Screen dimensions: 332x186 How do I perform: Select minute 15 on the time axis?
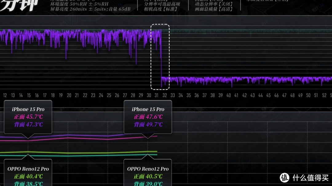click(x=29, y=95)
